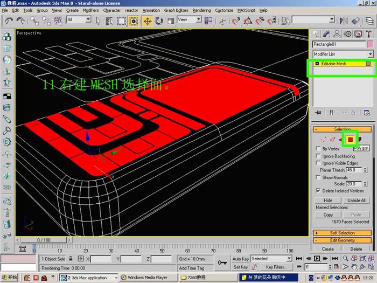Open the Selected key filter dropdown

coord(289,259)
